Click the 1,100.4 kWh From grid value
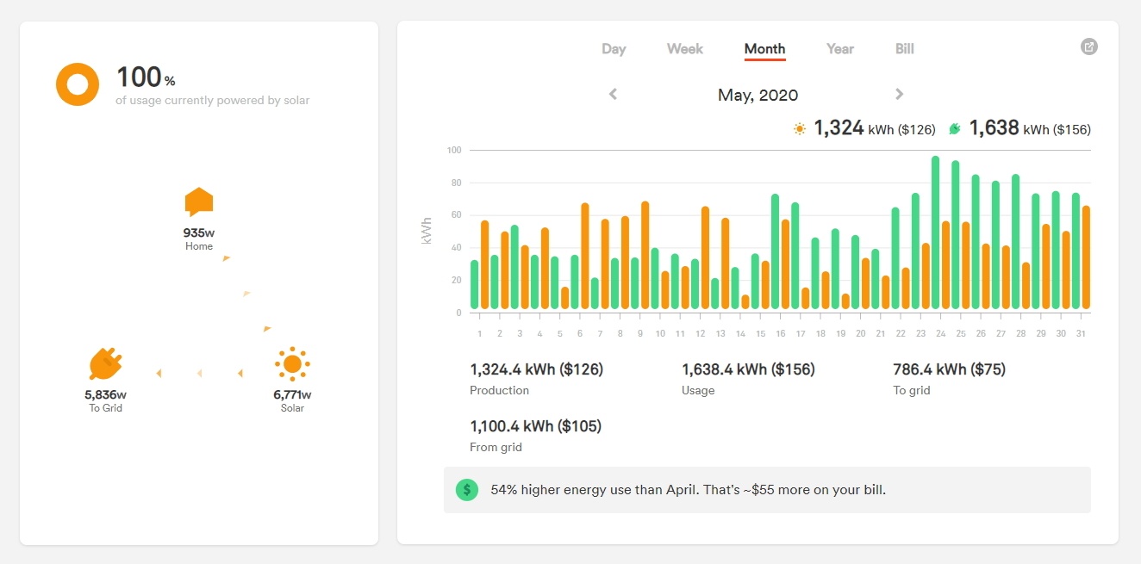 tap(535, 426)
